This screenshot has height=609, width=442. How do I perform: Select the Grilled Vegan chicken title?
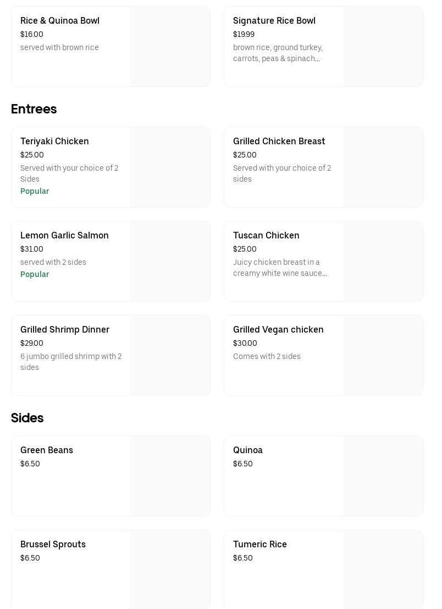(278, 330)
